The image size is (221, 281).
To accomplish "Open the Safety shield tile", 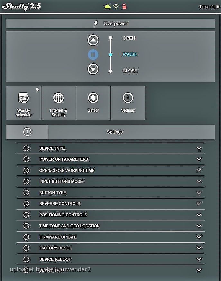I will coord(93,103).
